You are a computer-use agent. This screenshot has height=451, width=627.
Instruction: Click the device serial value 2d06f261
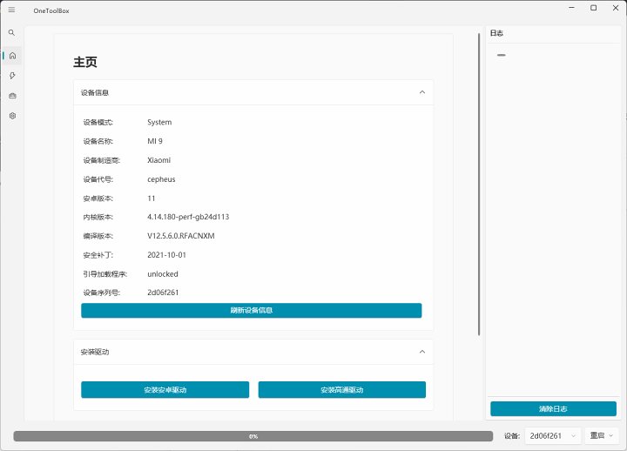click(x=163, y=293)
